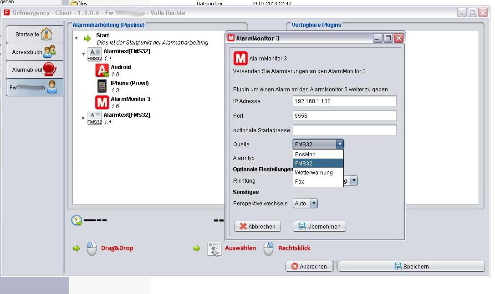Click into the IP Adresse field
The height and width of the screenshot is (294, 495).
pyautogui.click(x=344, y=101)
